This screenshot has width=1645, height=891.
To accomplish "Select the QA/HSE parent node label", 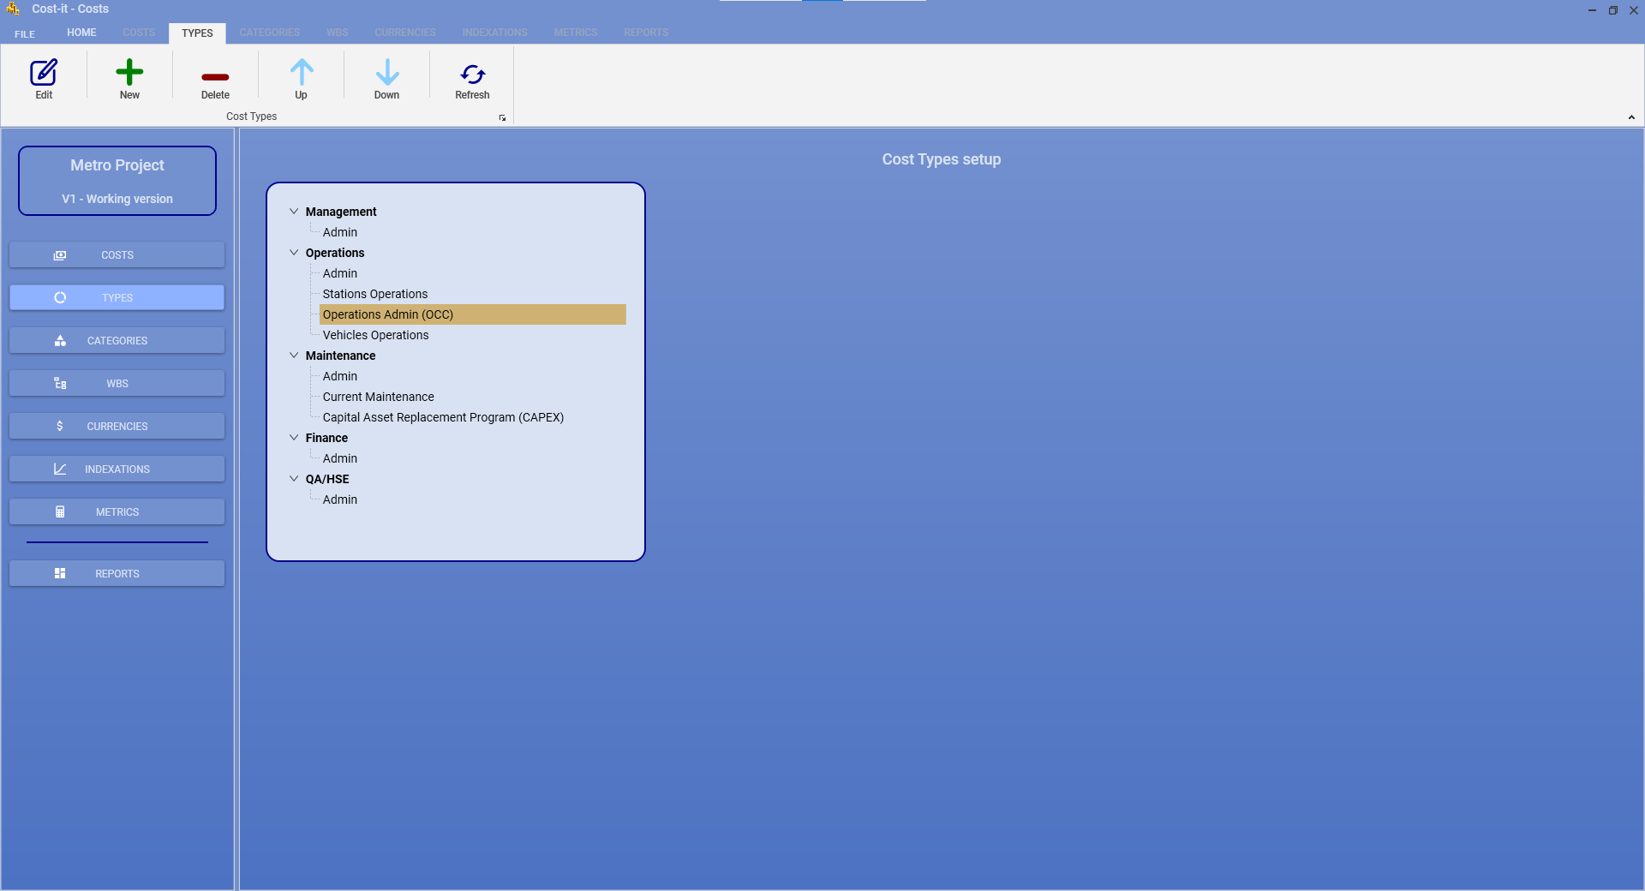I will pos(327,479).
